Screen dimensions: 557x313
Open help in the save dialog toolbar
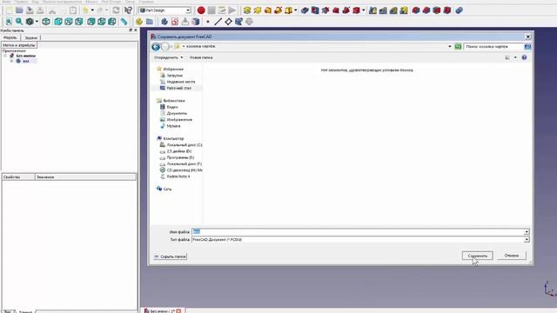pyautogui.click(x=524, y=57)
